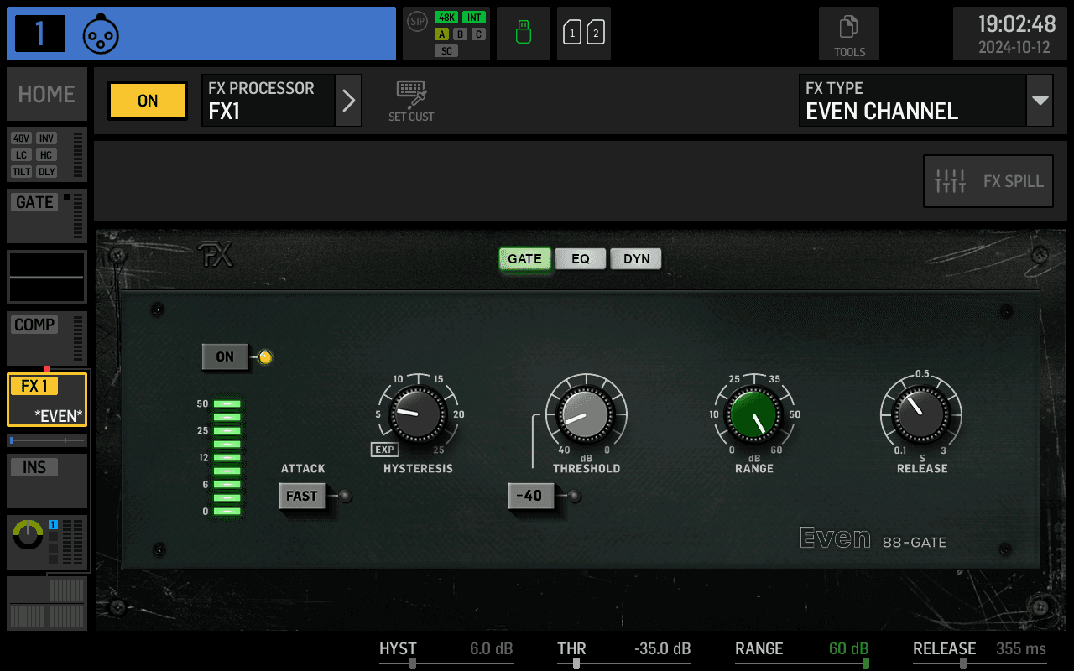This screenshot has width=1074, height=671.
Task: Open the channel 1 XLR input header
Action: click(x=201, y=34)
